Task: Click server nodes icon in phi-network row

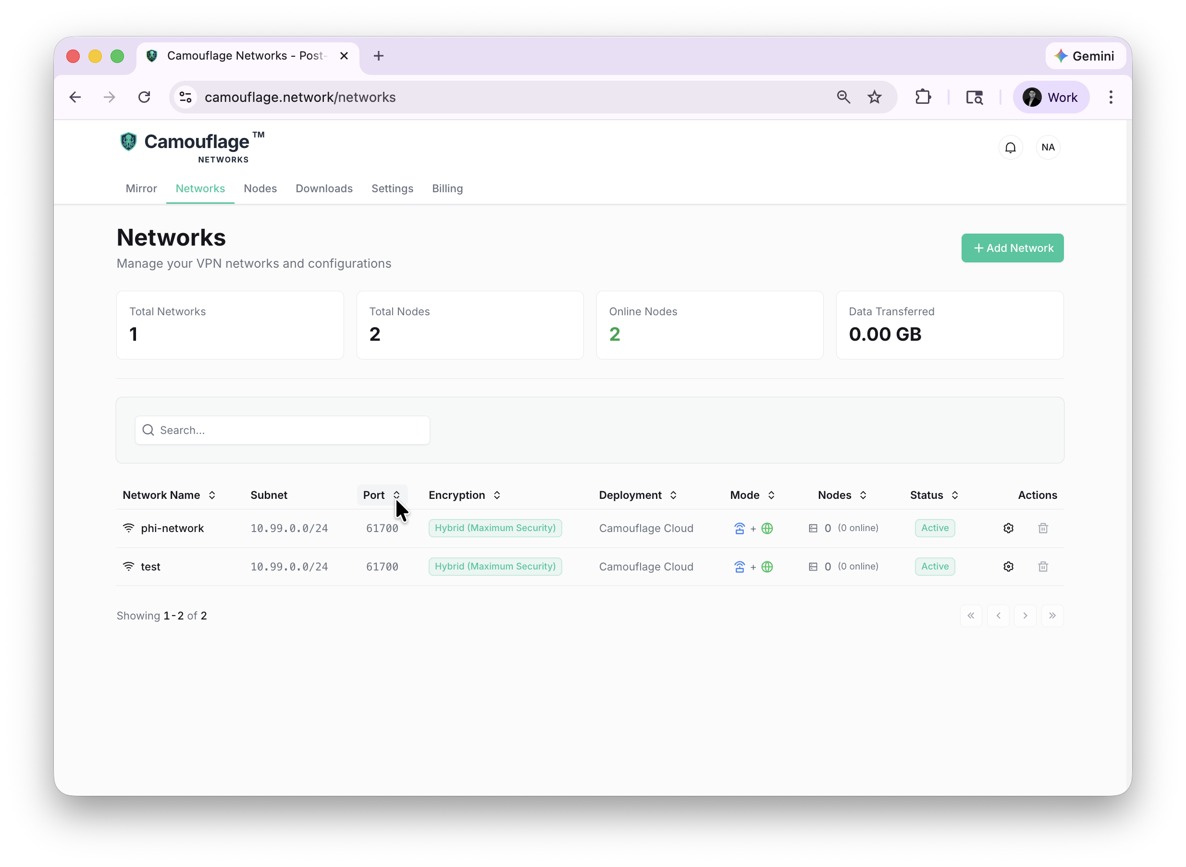Action: (x=813, y=528)
